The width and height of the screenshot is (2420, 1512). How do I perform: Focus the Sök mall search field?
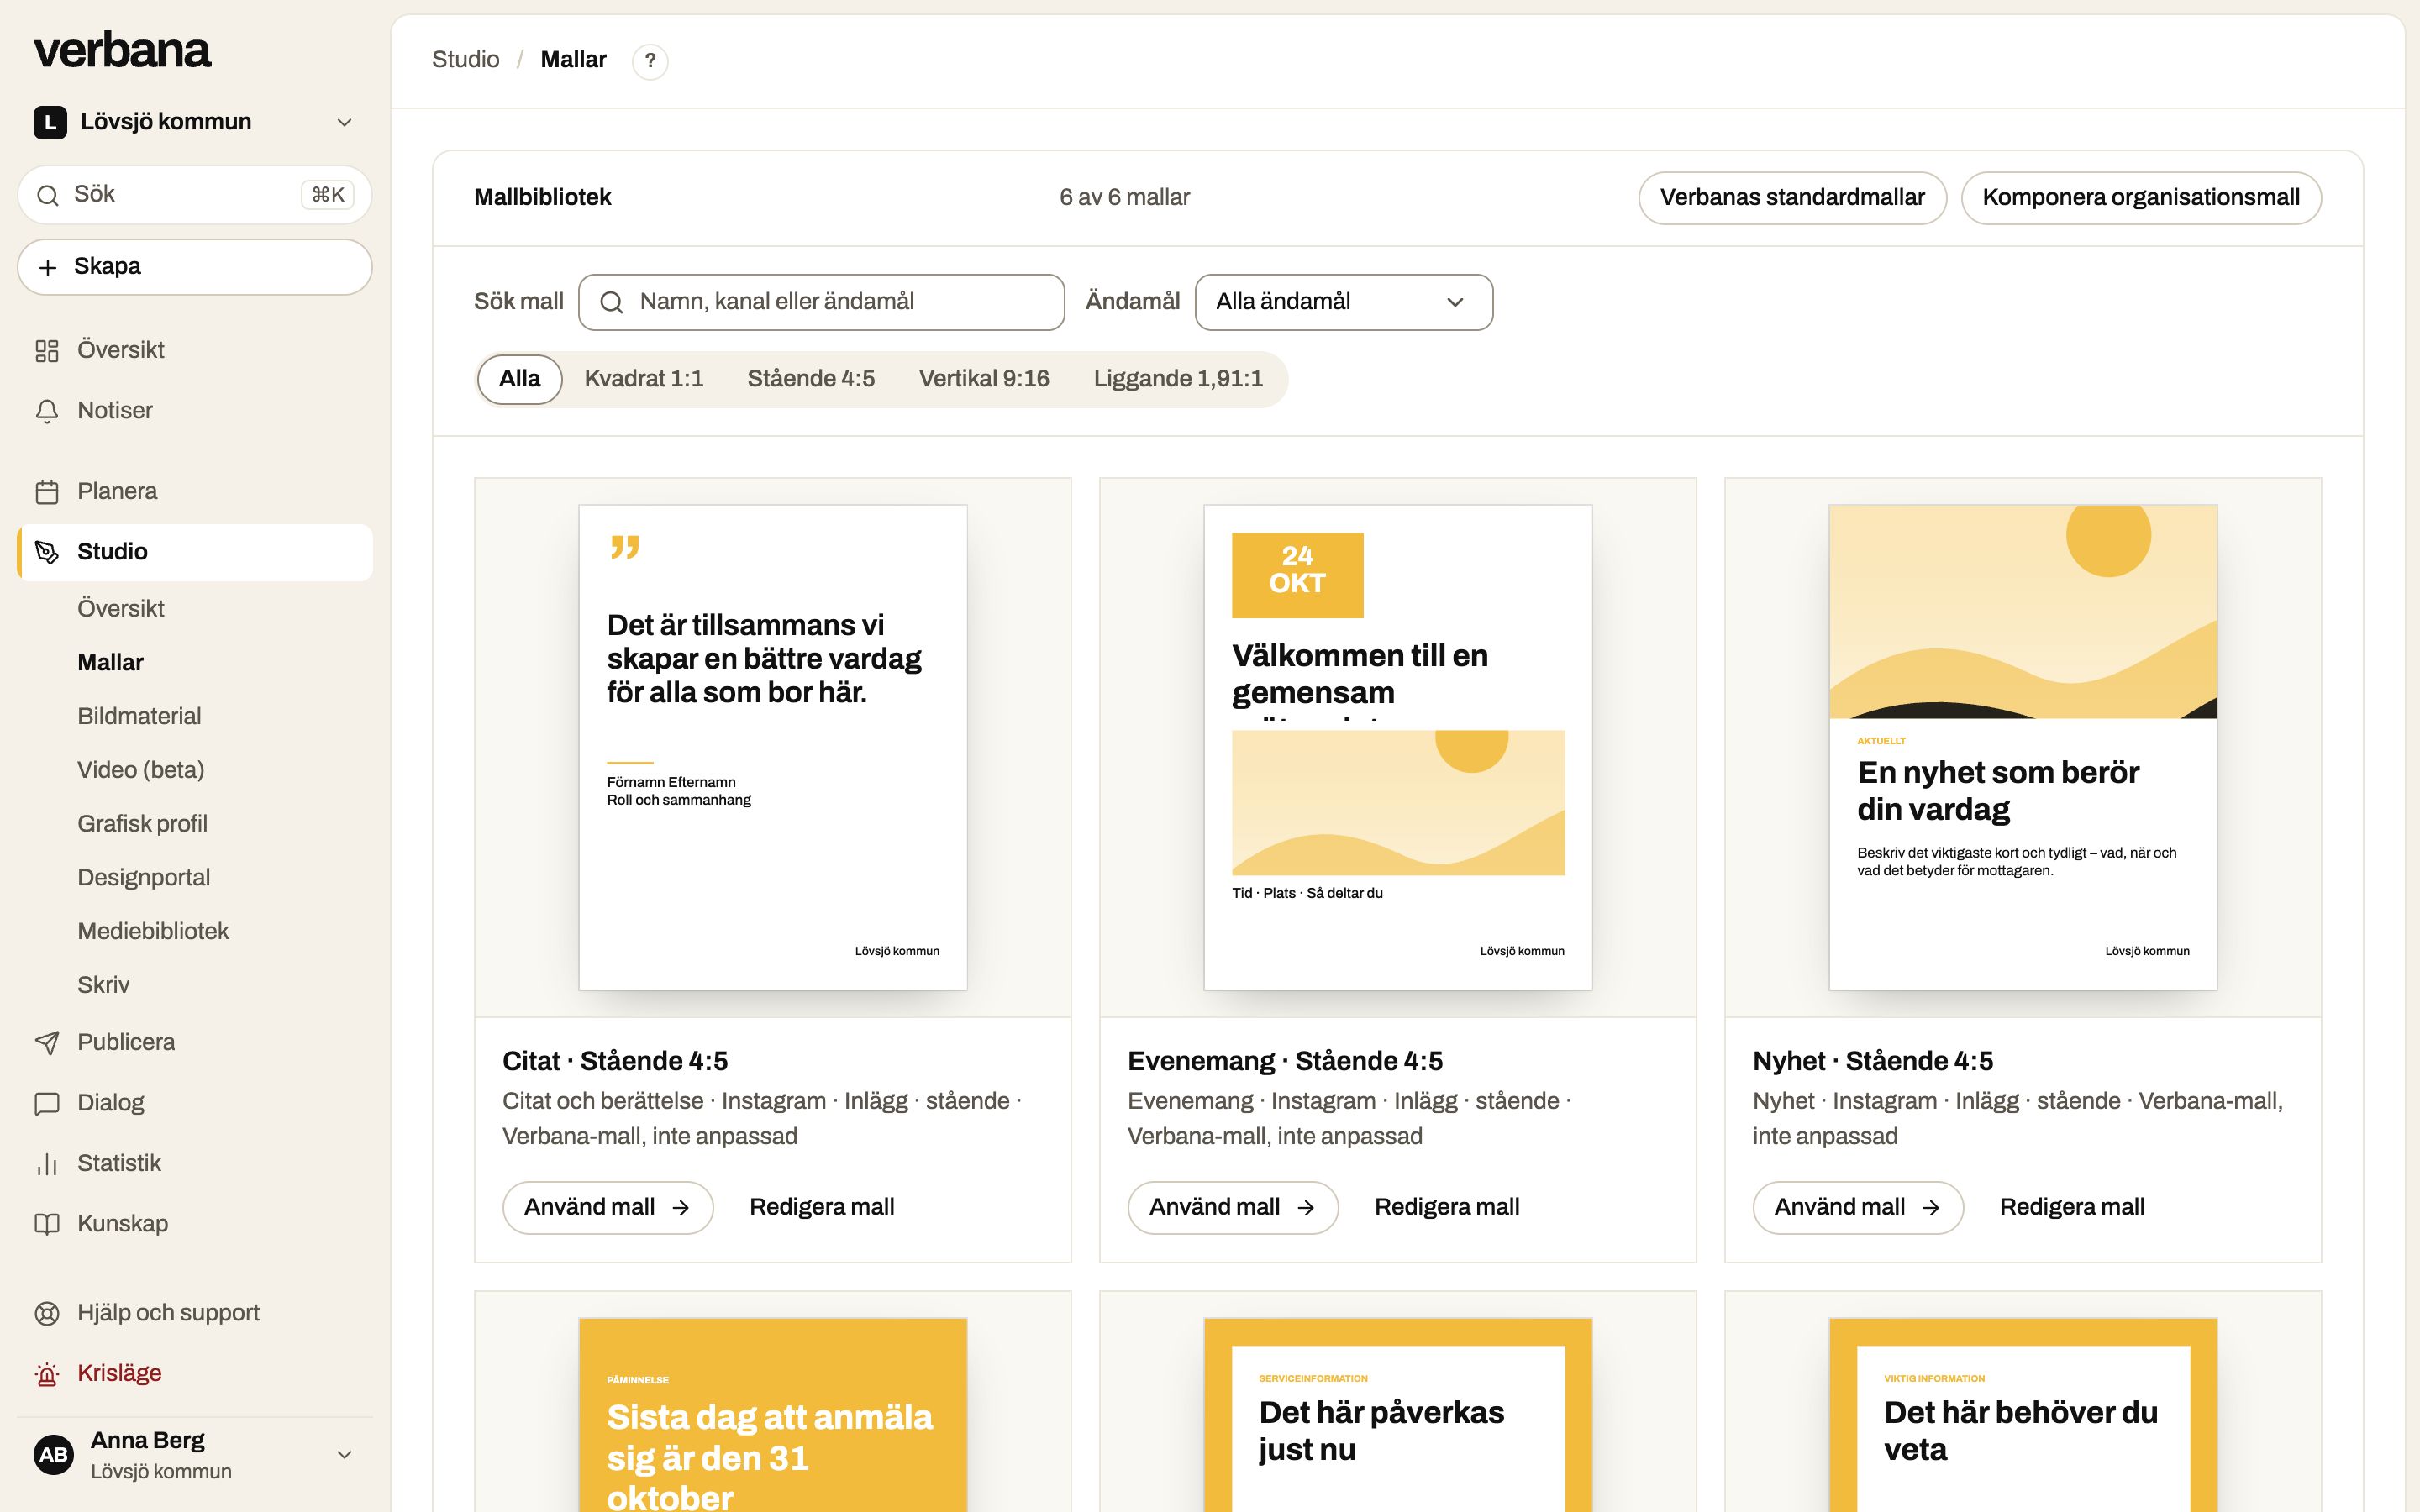pos(821,302)
